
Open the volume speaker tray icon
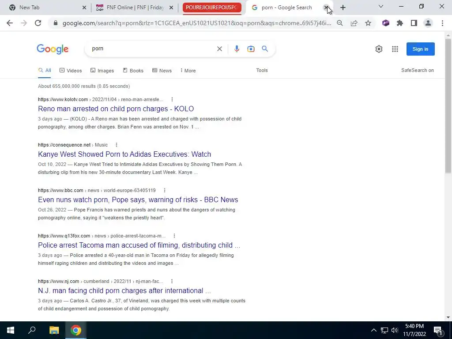395,330
